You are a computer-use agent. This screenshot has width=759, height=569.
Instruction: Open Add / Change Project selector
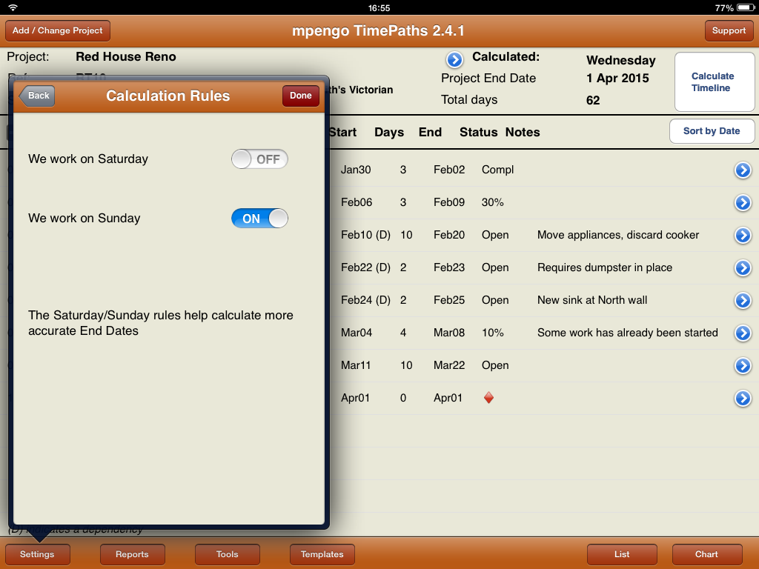click(58, 31)
